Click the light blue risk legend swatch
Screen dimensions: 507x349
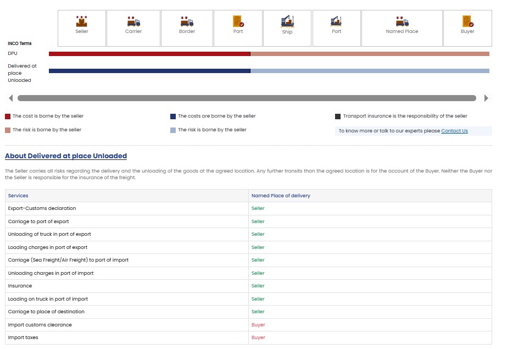pos(173,130)
